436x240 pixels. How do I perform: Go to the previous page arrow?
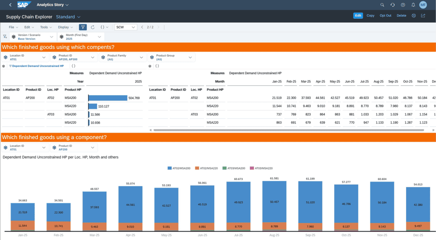[x=142, y=27]
